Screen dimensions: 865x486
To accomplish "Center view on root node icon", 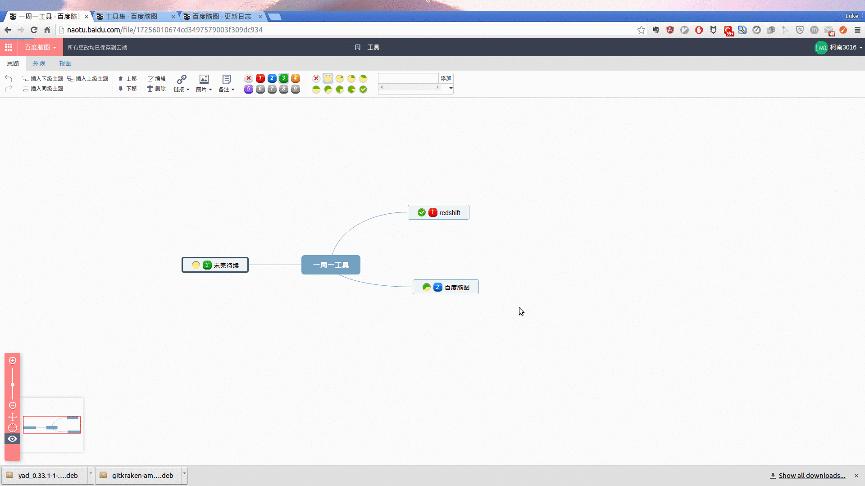I will [x=13, y=428].
